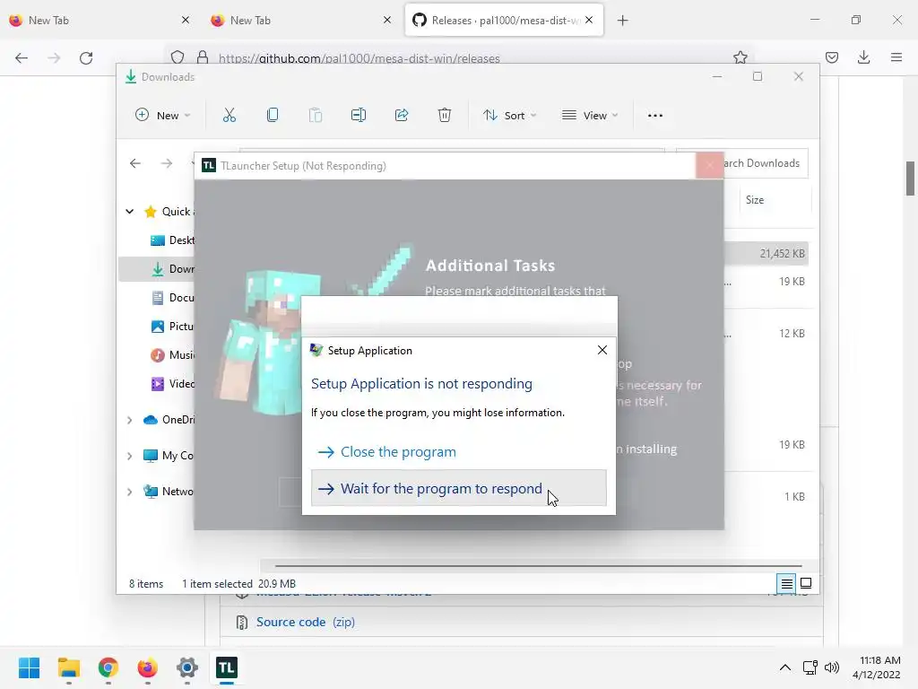This screenshot has width=918, height=689.
Task: Open the Sort dropdown menu
Action: pyautogui.click(x=509, y=116)
